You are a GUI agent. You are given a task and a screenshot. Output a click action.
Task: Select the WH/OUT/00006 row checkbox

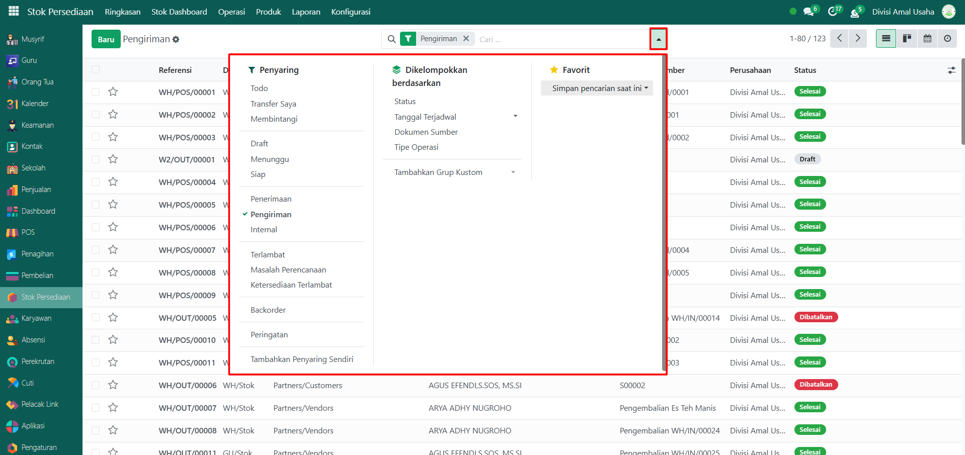click(96, 385)
